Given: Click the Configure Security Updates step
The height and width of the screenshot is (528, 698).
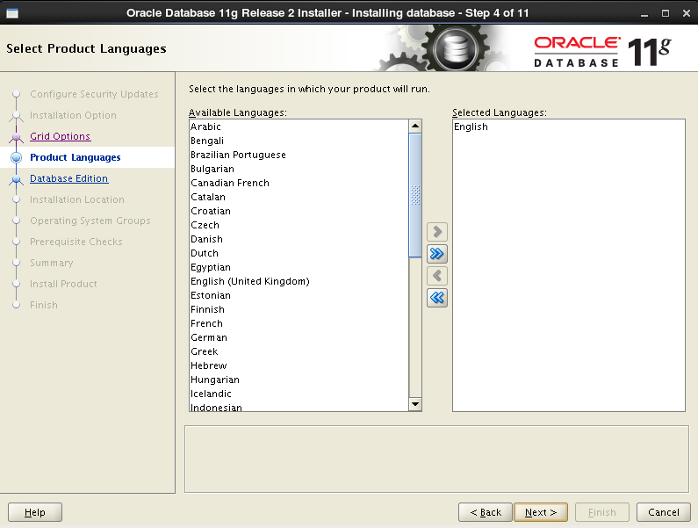Looking at the screenshot, I should (94, 94).
